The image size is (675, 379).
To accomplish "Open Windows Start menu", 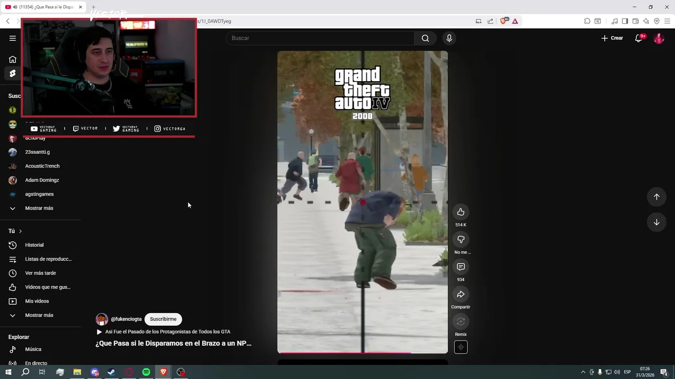I will [x=8, y=372].
